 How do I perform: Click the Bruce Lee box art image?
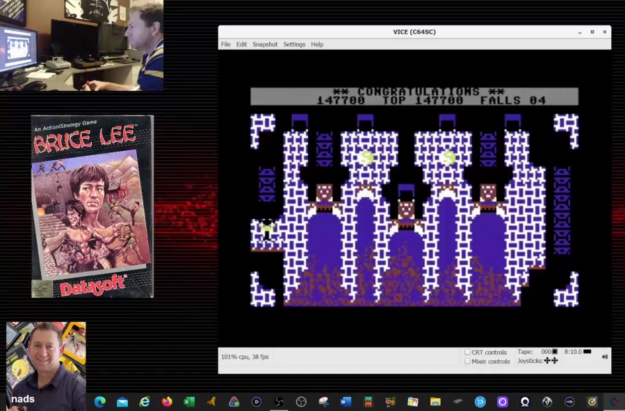click(92, 206)
